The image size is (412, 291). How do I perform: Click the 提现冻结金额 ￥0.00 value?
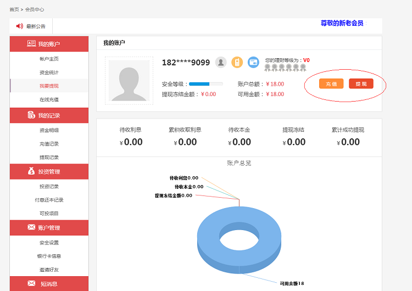point(208,94)
